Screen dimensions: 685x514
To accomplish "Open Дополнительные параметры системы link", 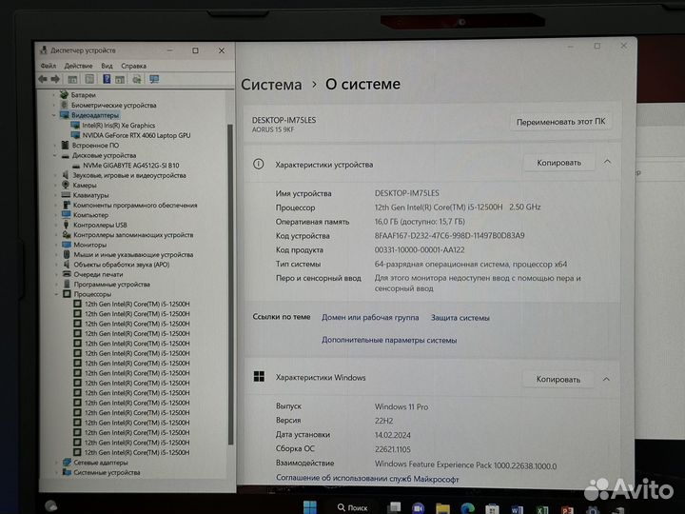I will pyautogui.click(x=389, y=340).
